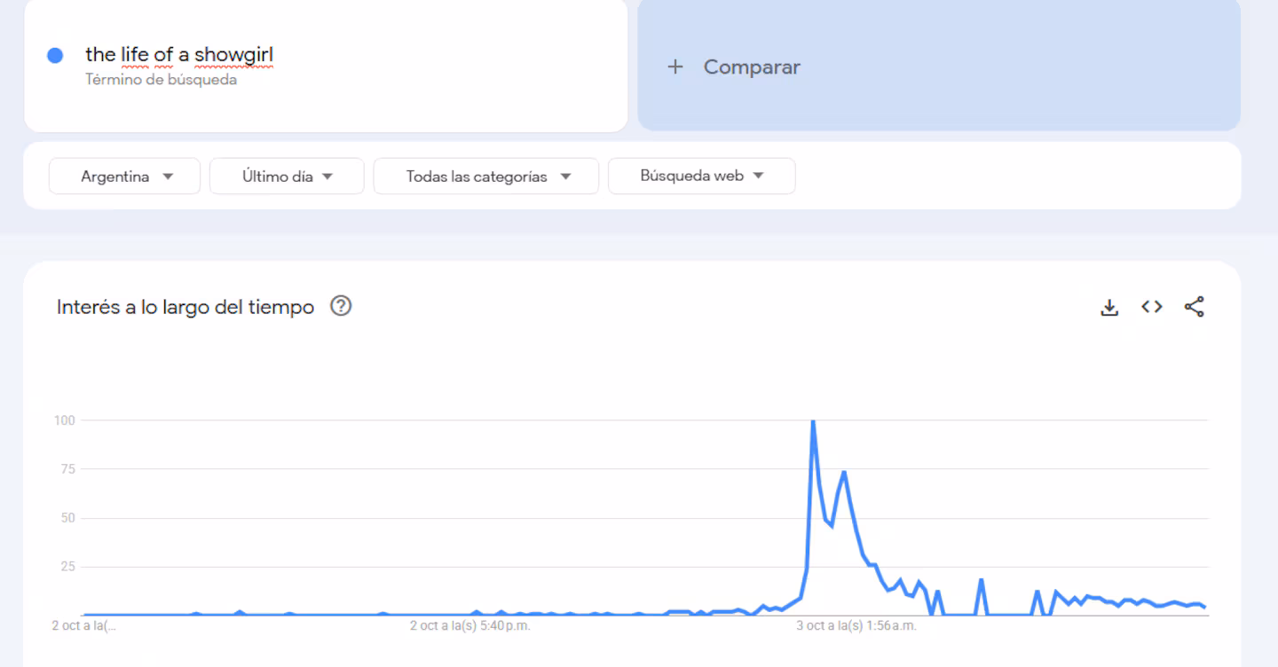Screen dimensions: 1278x667
Task: Download the interest over time data
Action: 1109,307
